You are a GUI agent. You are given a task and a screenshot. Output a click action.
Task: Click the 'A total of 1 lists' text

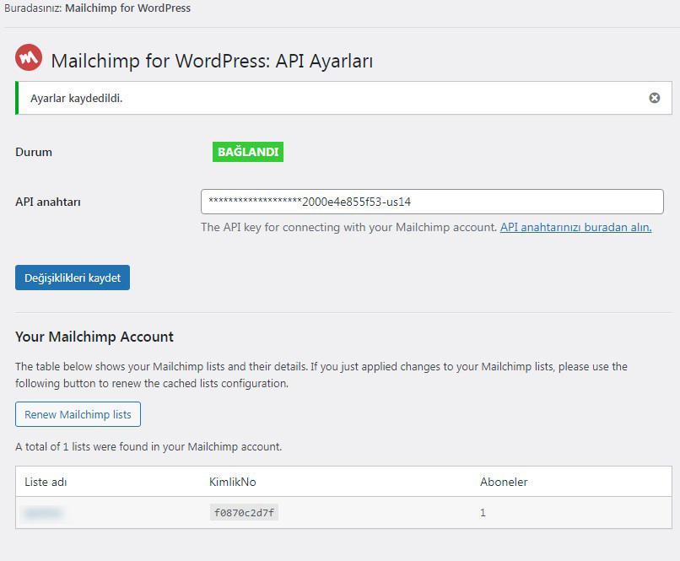tap(148, 446)
